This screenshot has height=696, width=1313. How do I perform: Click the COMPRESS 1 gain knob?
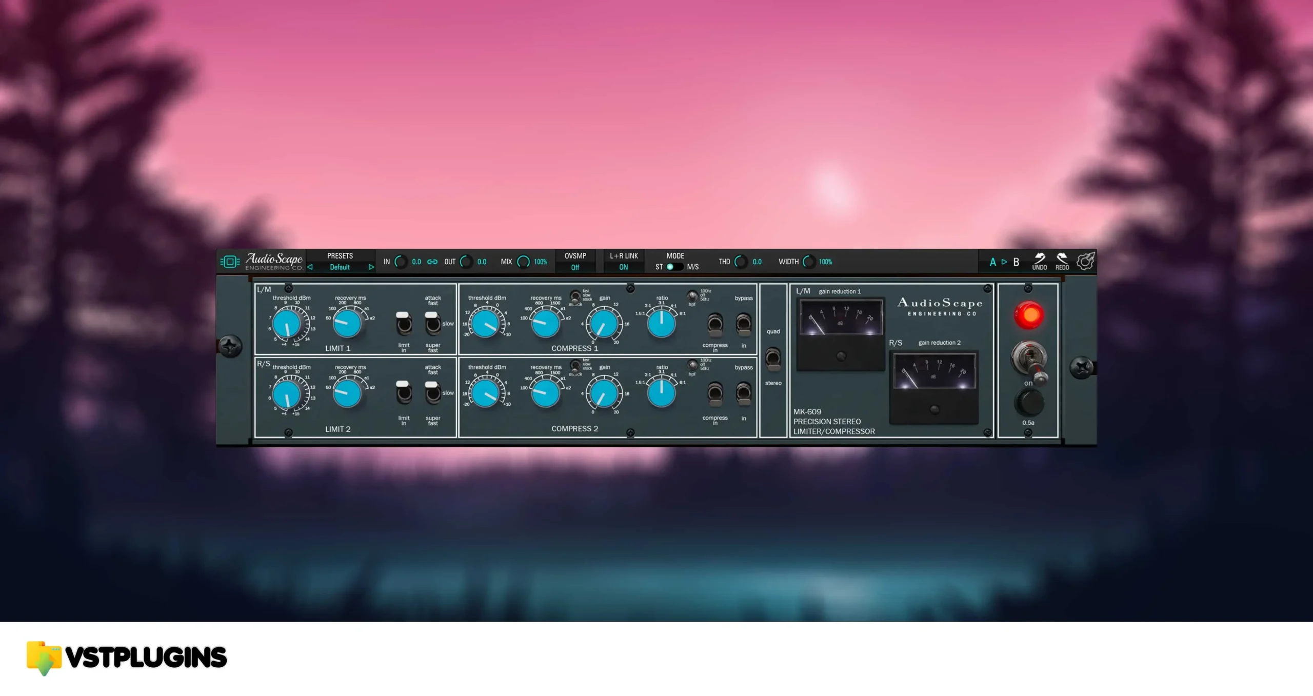click(604, 324)
